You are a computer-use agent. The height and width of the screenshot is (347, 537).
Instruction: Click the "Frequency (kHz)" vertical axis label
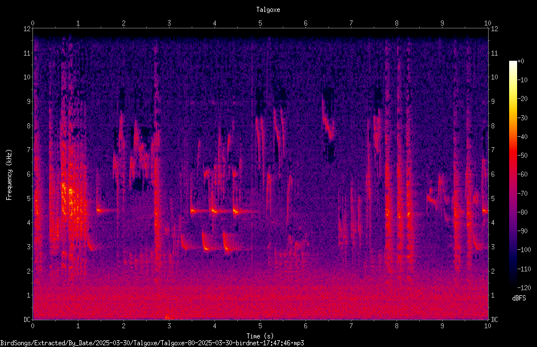9,174
